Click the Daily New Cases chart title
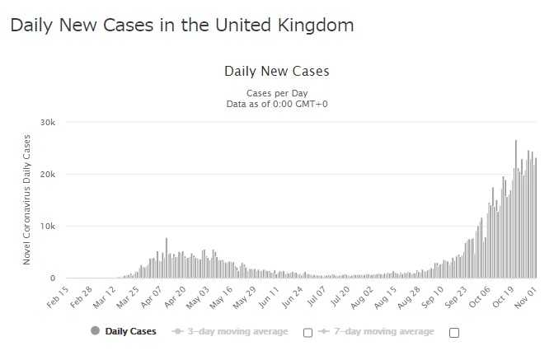554x360 pixels. coord(276,72)
